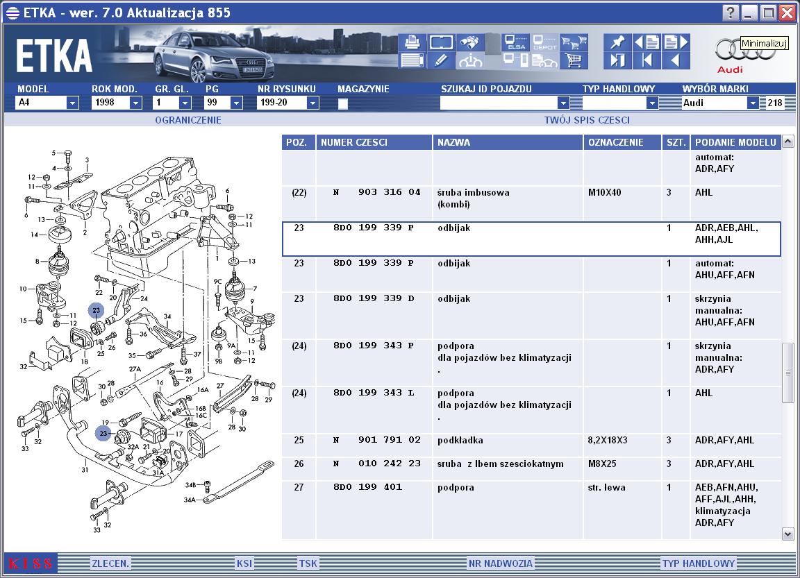Click the pencil edit icon
The height and width of the screenshot is (578, 800).
tap(441, 60)
